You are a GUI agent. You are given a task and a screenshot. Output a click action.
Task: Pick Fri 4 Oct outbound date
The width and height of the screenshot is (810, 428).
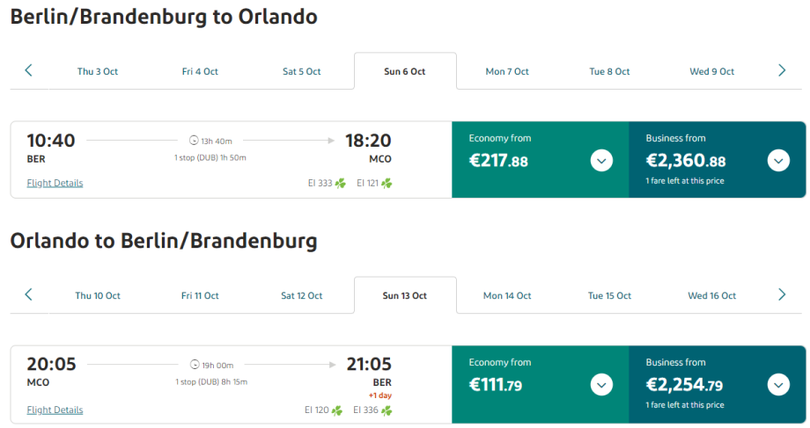coord(200,72)
